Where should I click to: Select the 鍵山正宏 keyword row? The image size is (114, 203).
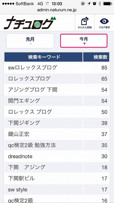(57, 134)
